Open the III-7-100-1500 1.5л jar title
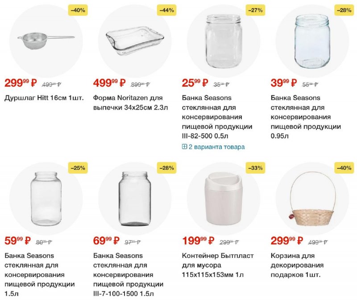 [x=128, y=275]
